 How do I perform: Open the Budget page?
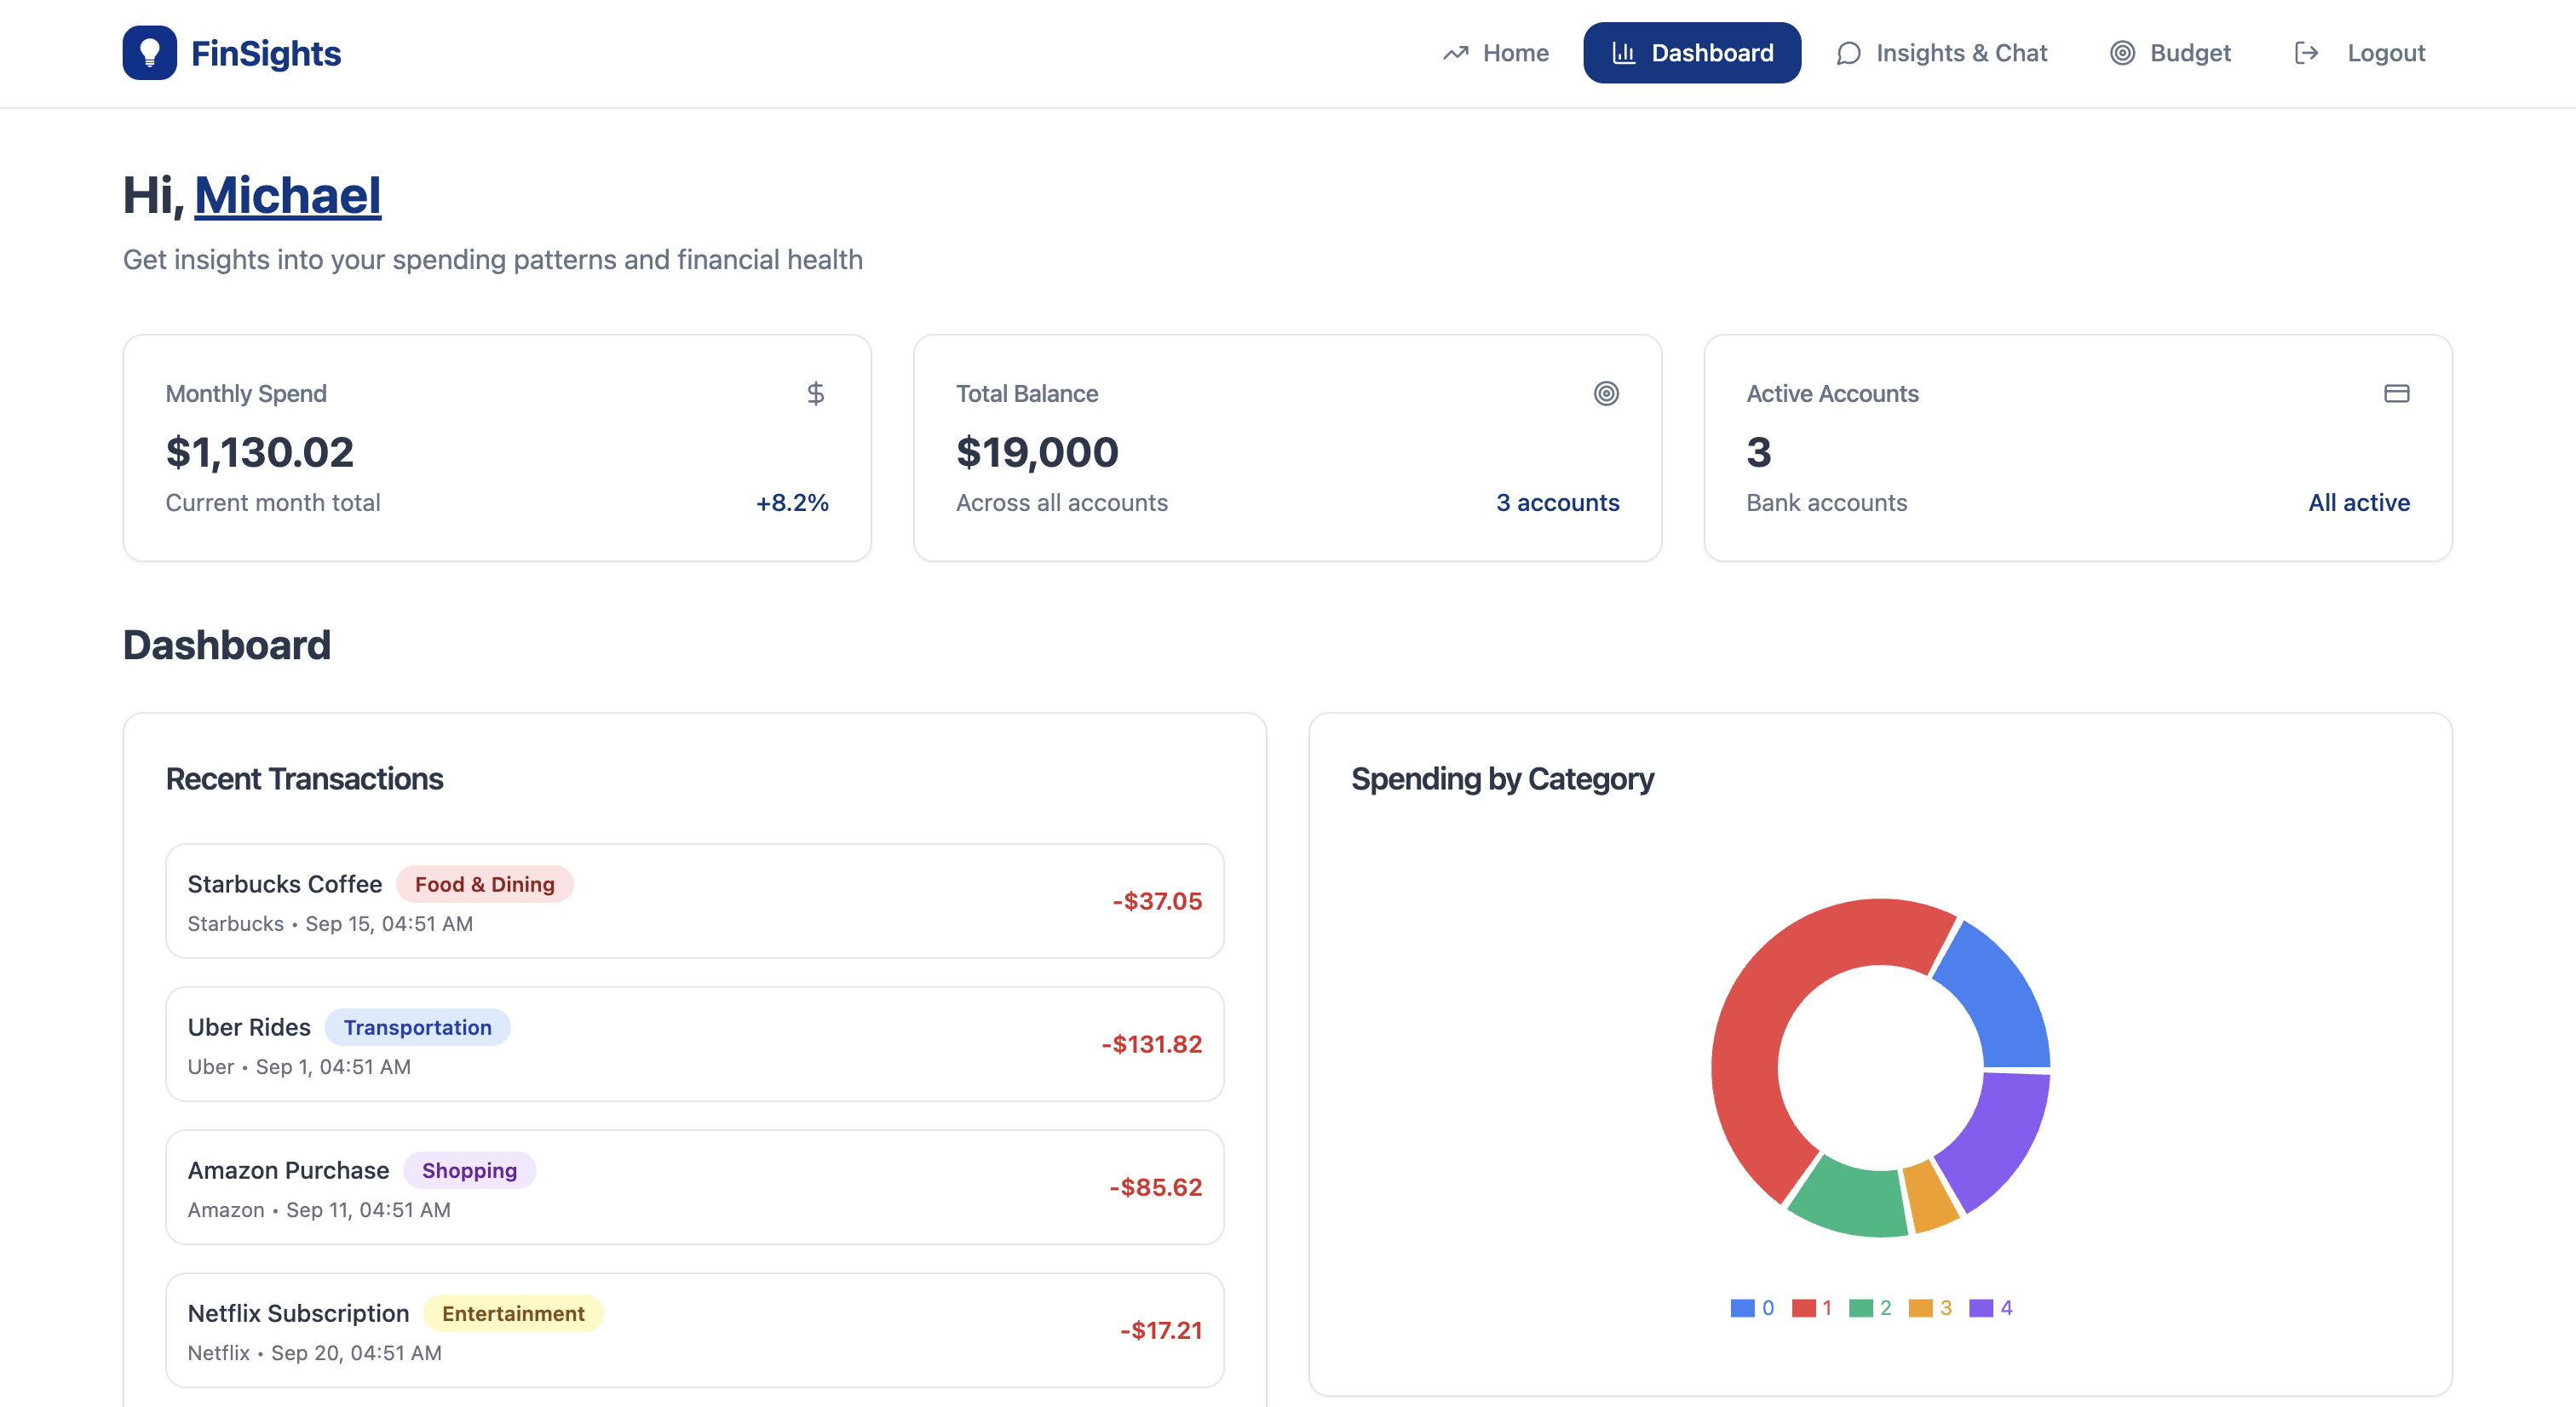pos(2189,53)
